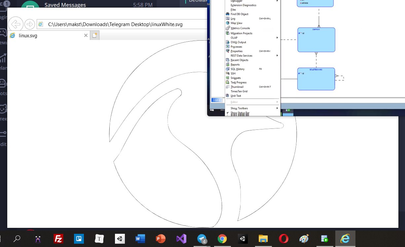Open the pixelated purple character taskbar app
This screenshot has width=405, height=247.
38,239
